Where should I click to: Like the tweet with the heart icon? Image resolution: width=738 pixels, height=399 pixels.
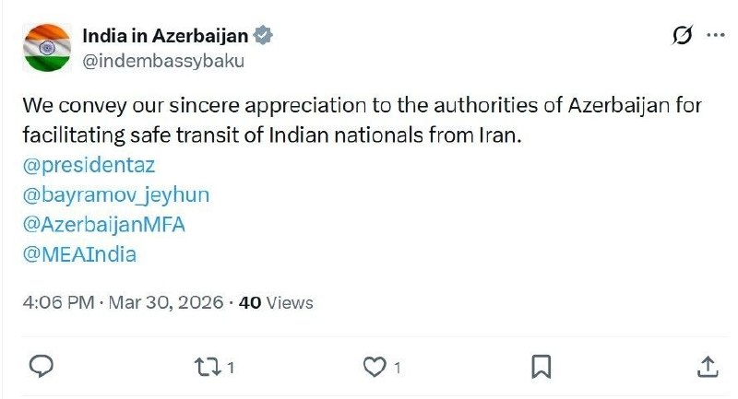point(374,367)
